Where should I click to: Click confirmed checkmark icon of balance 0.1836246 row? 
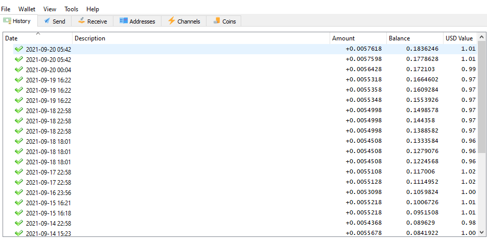pos(19,49)
